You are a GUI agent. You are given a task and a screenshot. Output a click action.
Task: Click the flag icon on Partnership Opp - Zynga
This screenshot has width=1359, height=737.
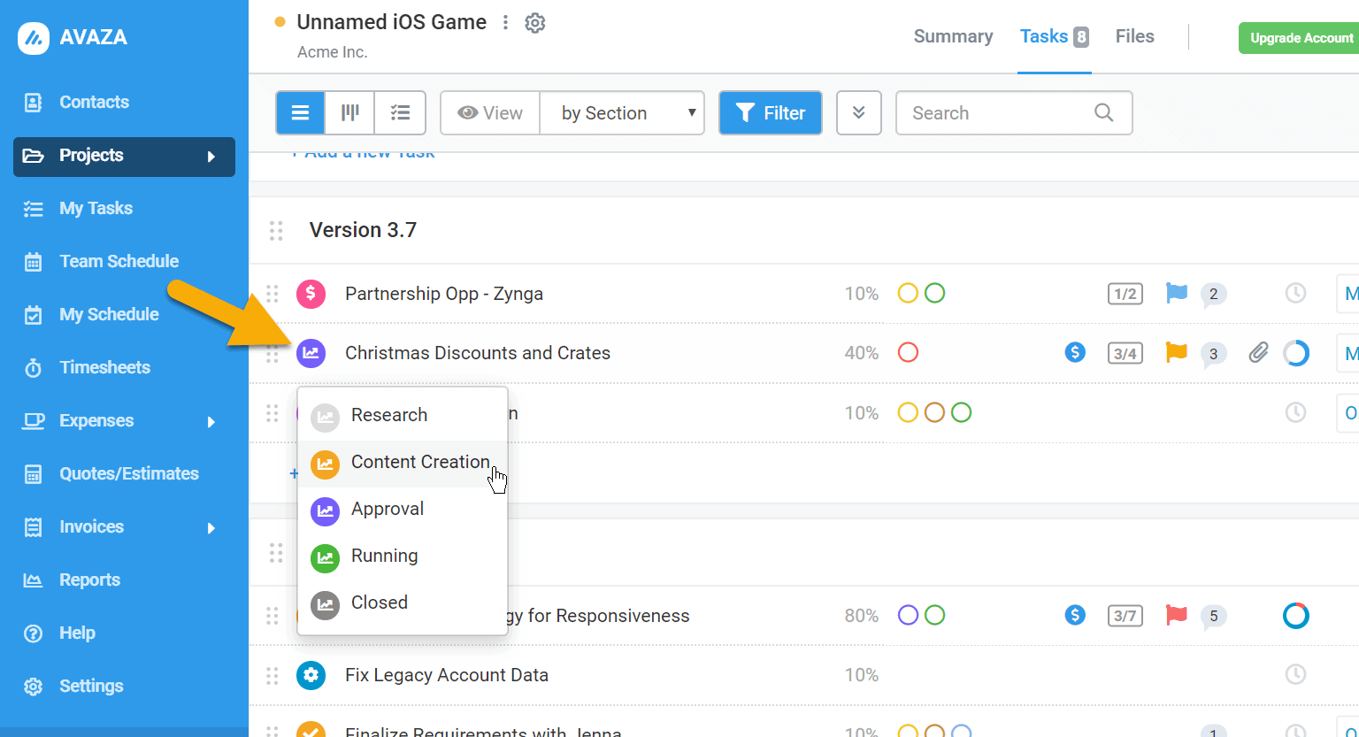[x=1176, y=293]
